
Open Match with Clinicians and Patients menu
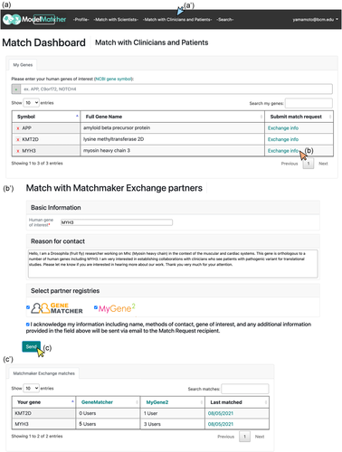click(177, 20)
